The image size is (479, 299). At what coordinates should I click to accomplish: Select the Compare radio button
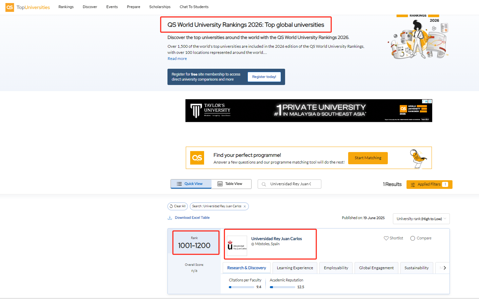[x=413, y=238]
